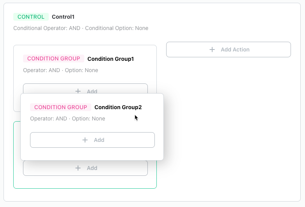
Task: Click Add button in green-outlined drop zone
Action: coord(85,168)
